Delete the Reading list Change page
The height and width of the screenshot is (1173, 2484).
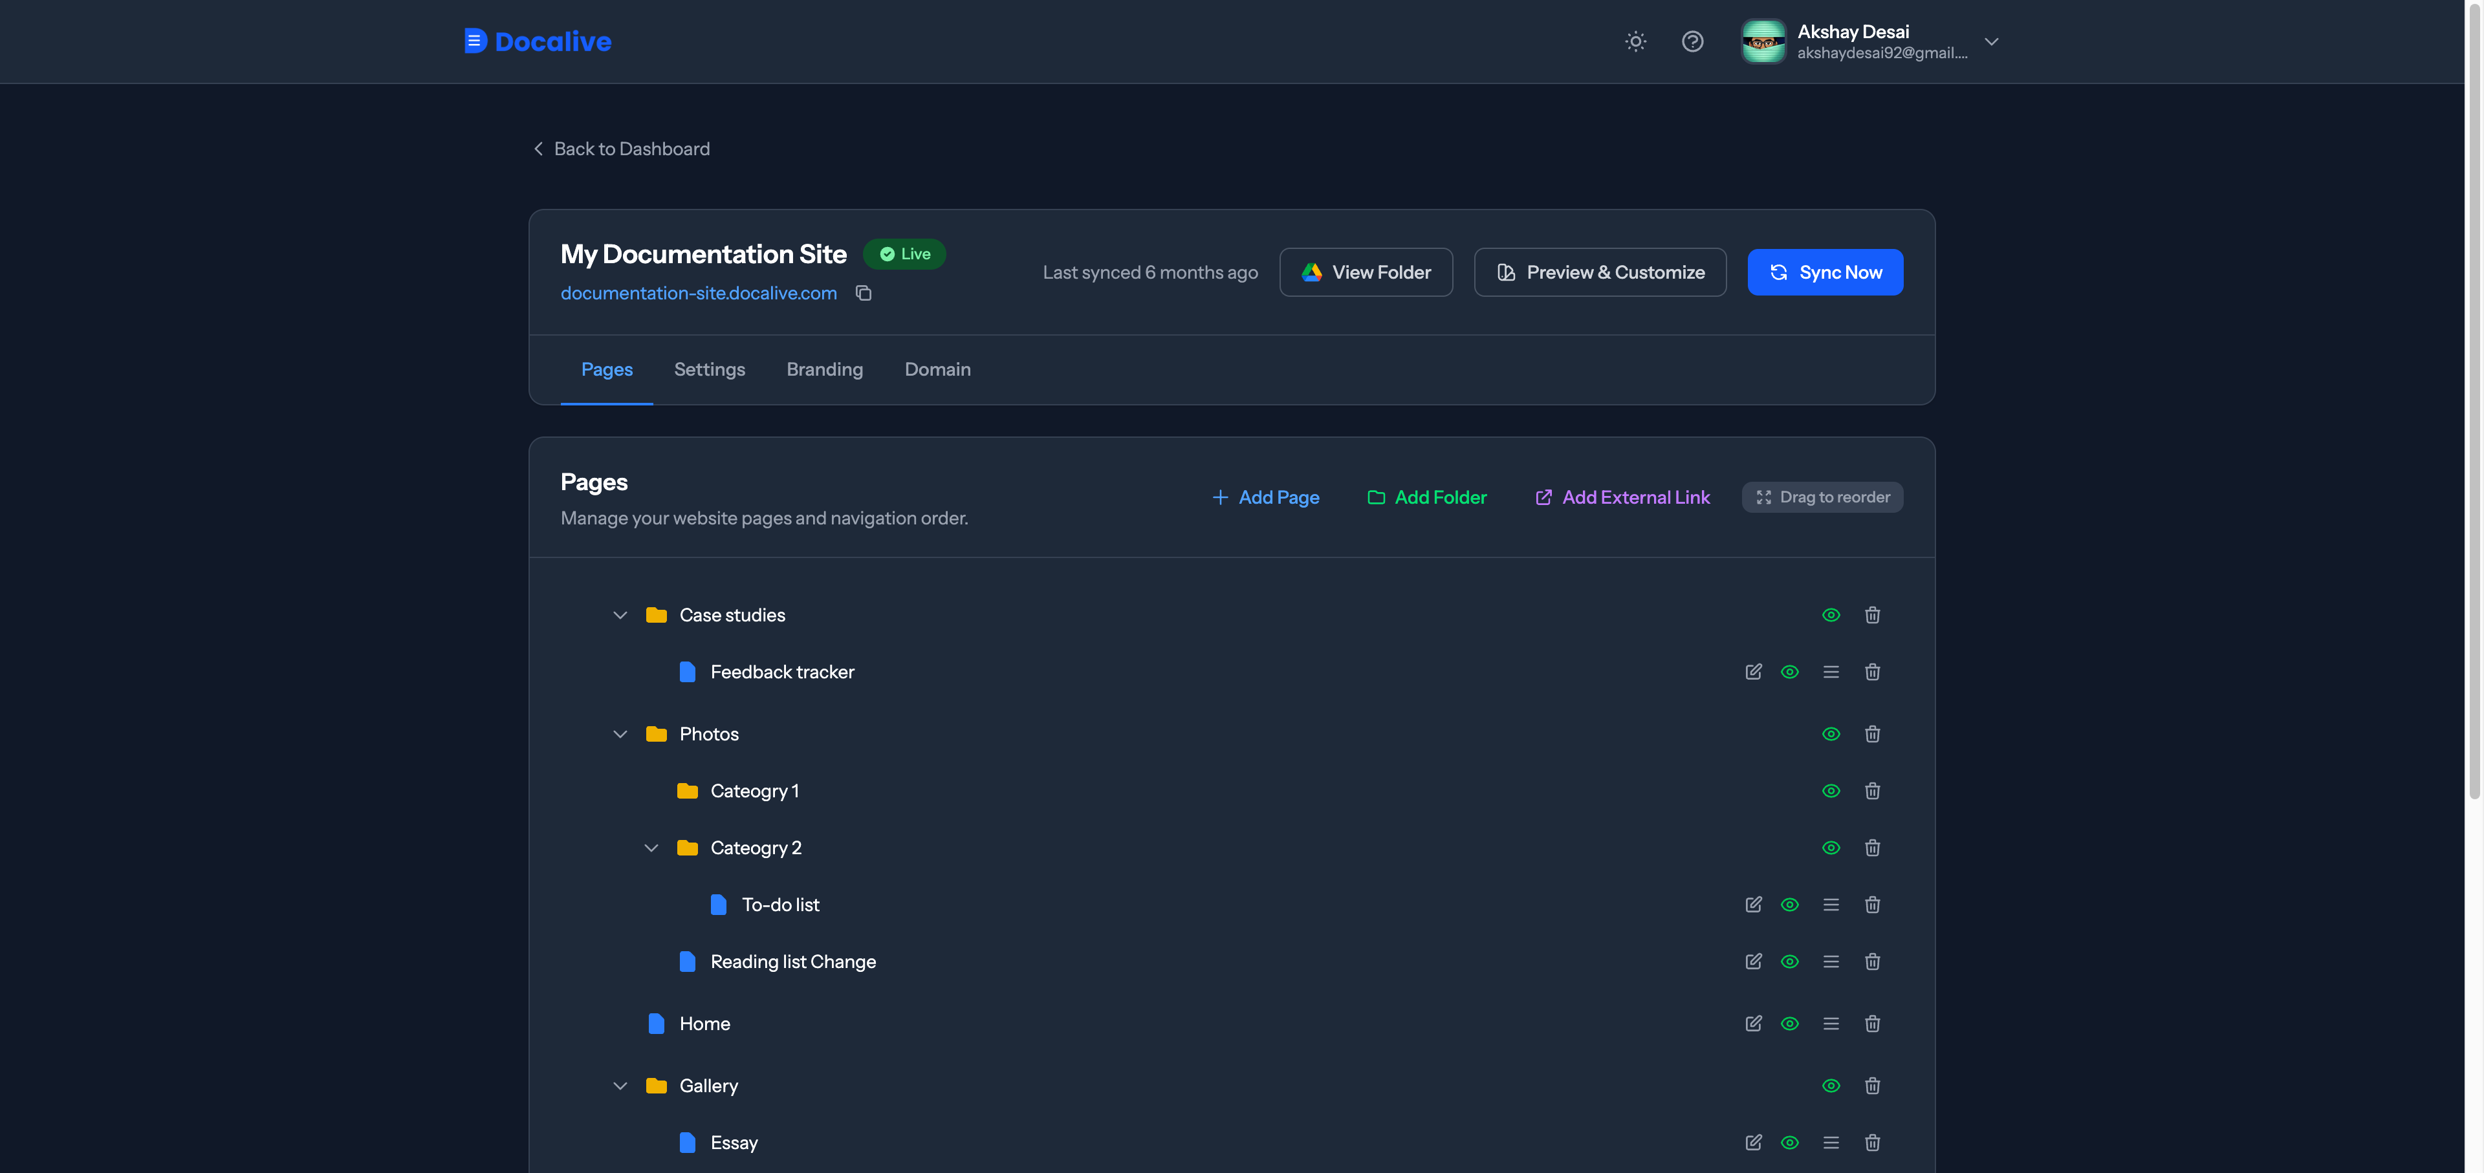tap(1871, 961)
